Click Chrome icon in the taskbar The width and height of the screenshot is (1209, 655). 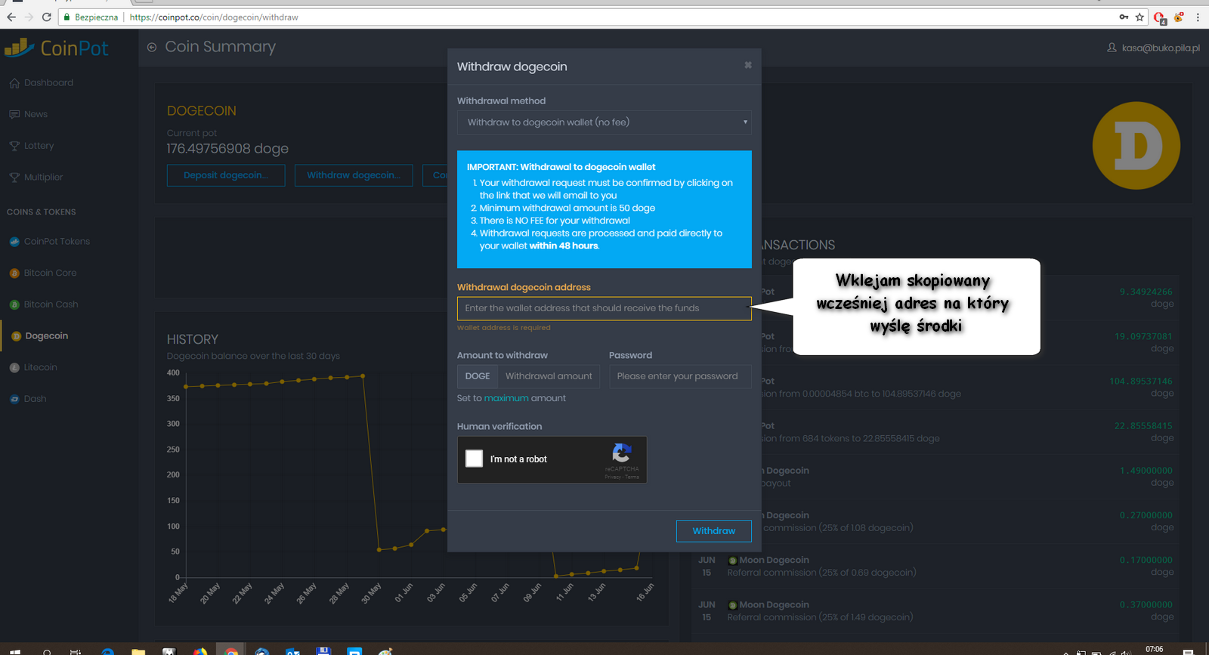click(x=231, y=650)
